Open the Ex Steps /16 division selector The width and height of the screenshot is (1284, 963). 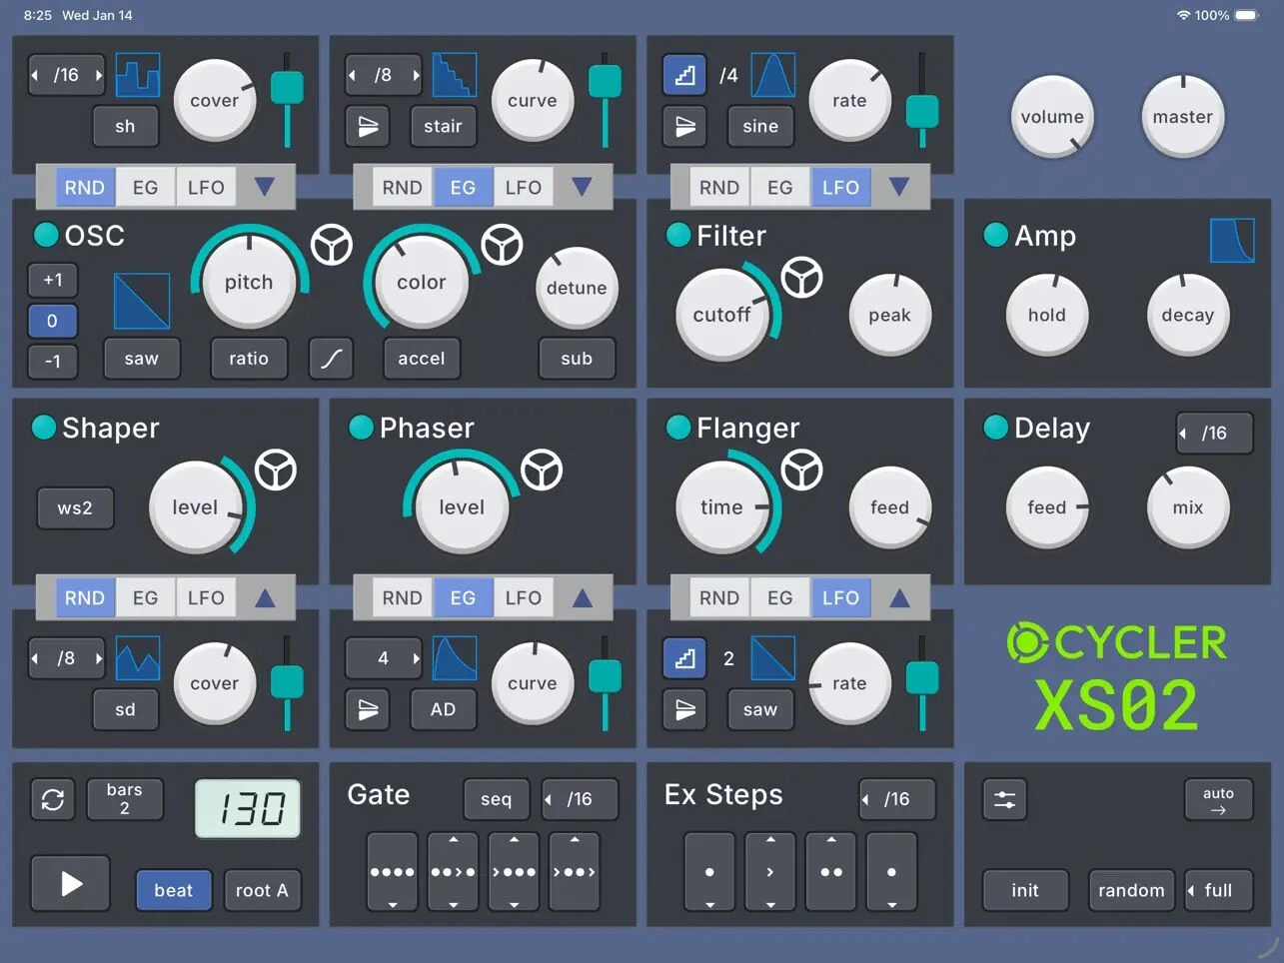tap(897, 799)
